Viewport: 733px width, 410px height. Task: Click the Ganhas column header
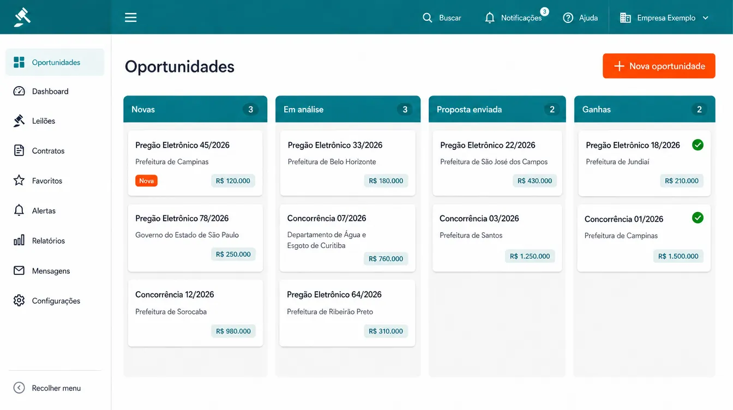pos(644,109)
